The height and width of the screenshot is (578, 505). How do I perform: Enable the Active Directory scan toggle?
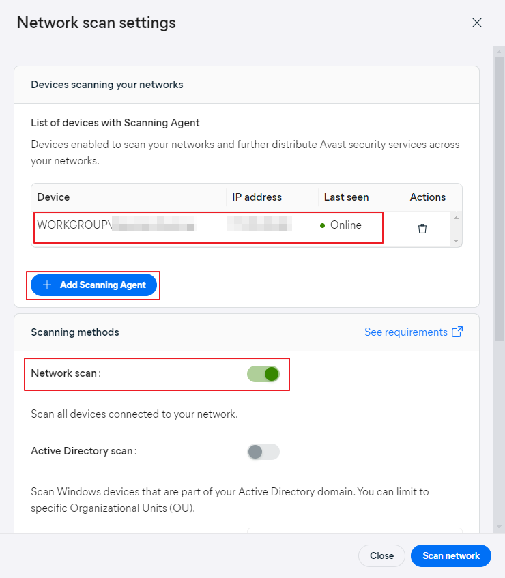(263, 452)
